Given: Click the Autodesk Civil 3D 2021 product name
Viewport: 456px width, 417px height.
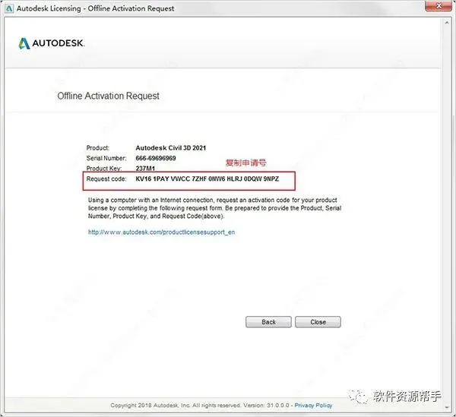Looking at the screenshot, I should tap(171, 147).
